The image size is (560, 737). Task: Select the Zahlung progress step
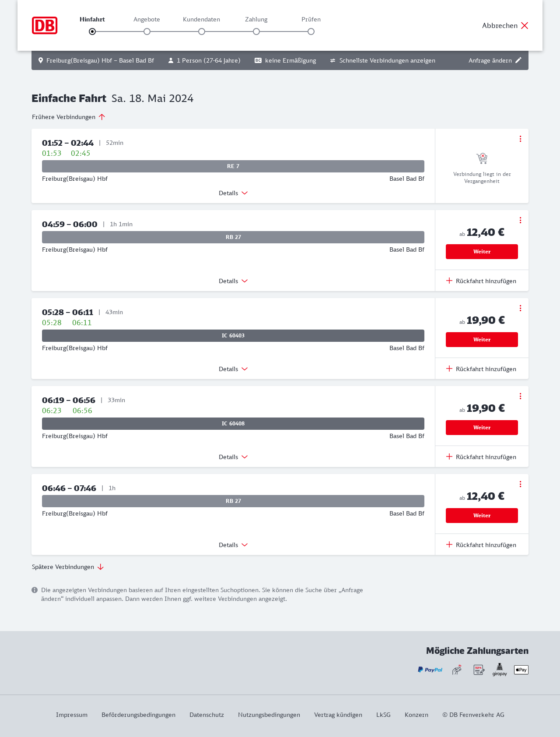point(256,32)
